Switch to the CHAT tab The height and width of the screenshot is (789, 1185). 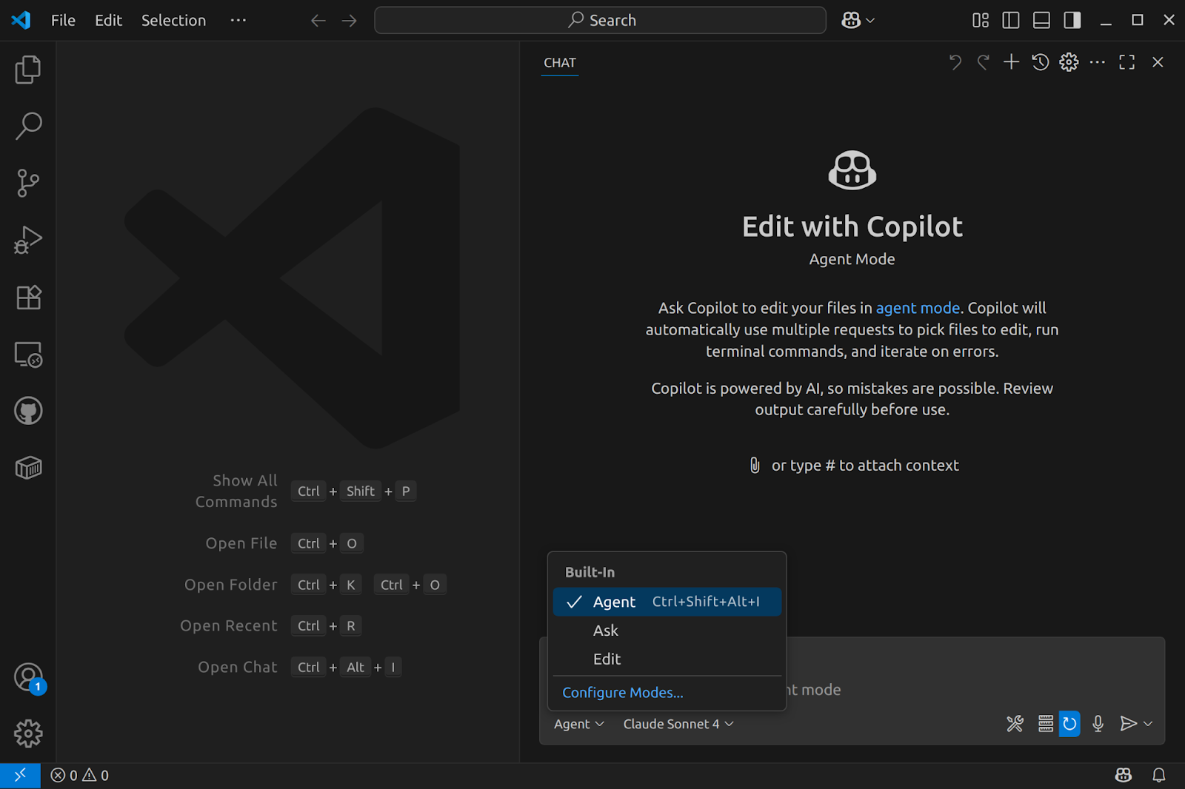pyautogui.click(x=560, y=63)
